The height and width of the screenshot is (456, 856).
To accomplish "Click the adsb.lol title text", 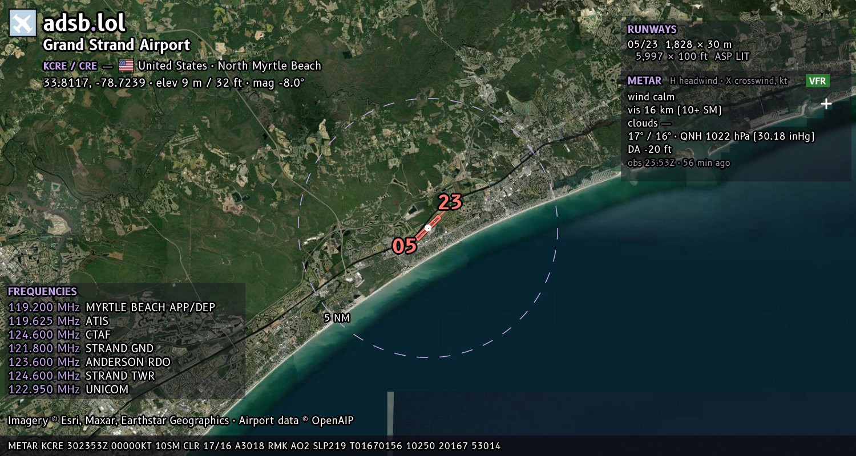I will pos(84,23).
